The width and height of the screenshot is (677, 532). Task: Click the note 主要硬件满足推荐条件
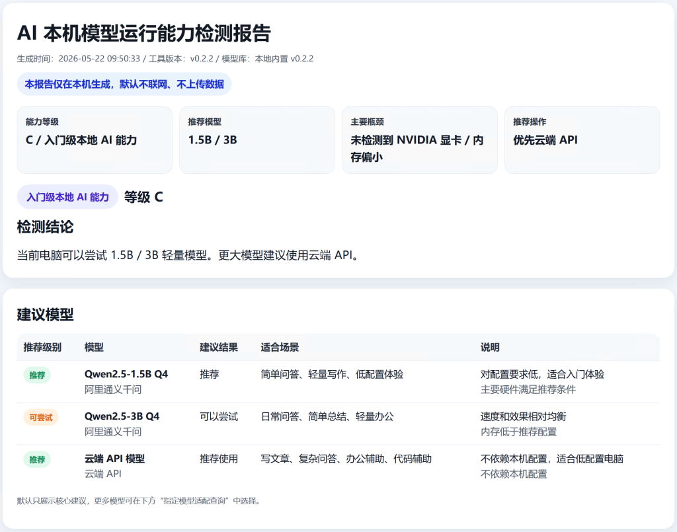click(x=528, y=390)
